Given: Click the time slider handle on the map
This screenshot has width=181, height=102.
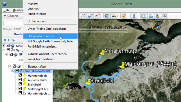Looking at the screenshot, I should pyautogui.click(x=126, y=31).
